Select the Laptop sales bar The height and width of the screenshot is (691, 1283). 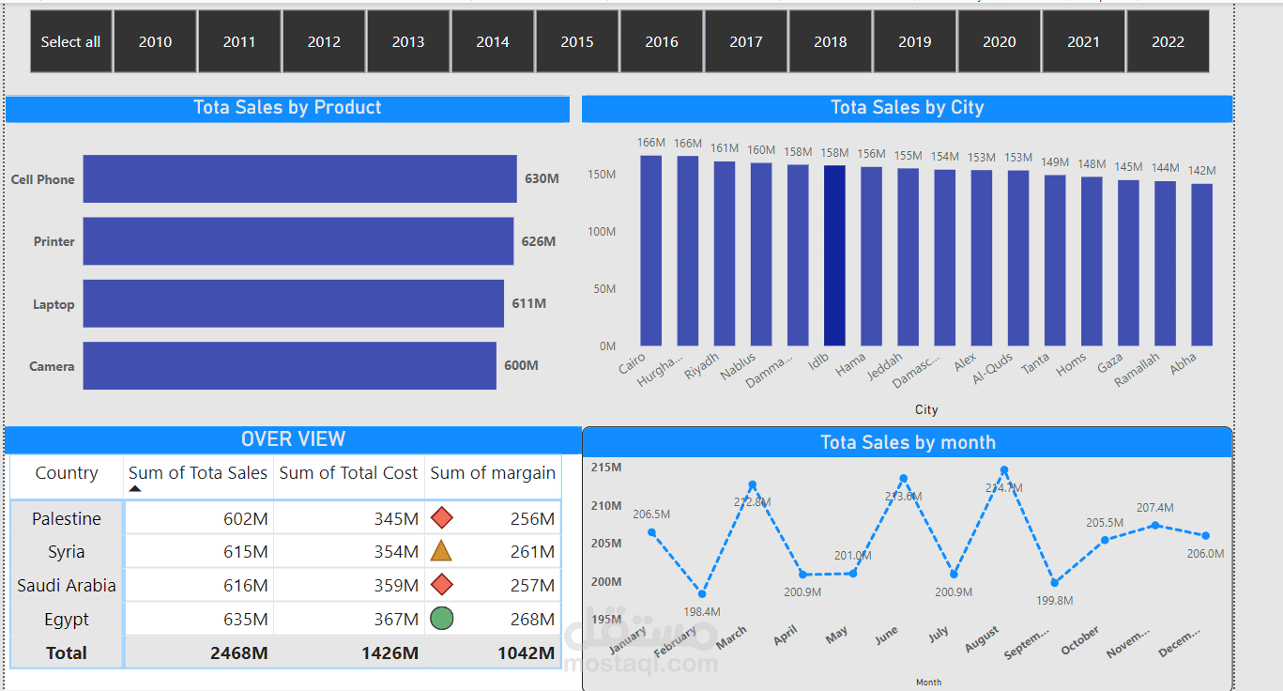293,303
